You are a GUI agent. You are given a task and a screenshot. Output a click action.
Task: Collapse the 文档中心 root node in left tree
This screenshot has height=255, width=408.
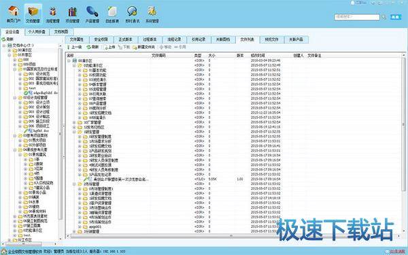click(x=4, y=46)
